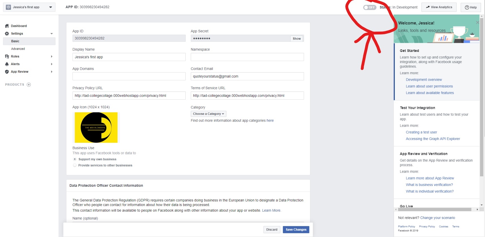Open the Choose a Category dropdown
This screenshot has height=237, width=485.
coord(209,114)
